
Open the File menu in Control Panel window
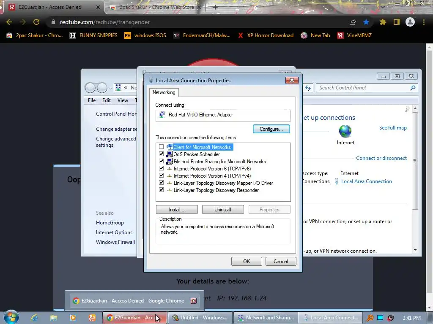(x=92, y=100)
